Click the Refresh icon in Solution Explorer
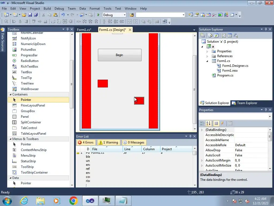Image resolution: width=274 pixels, height=206 pixels. pyautogui.click(x=216, y=36)
